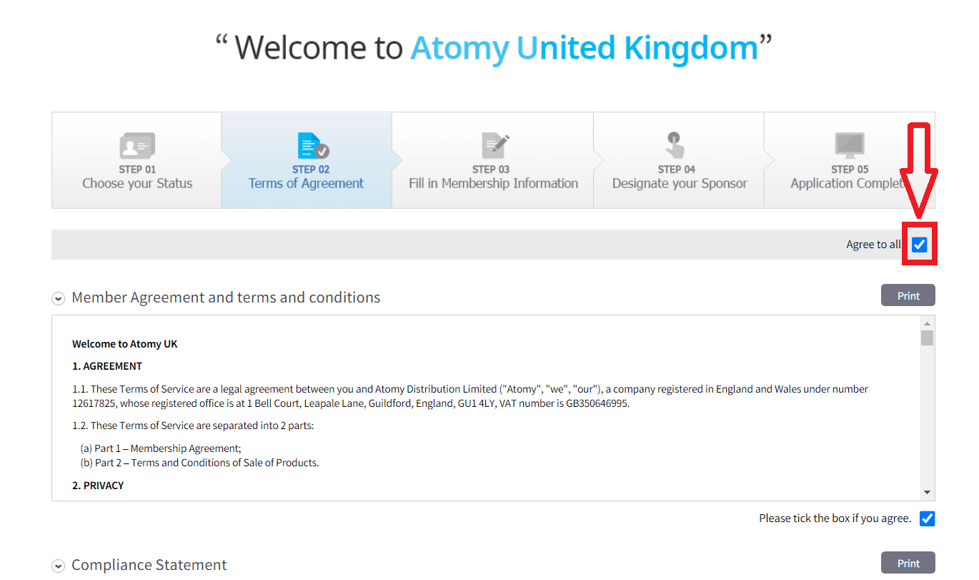Screen dimensions: 979x580
Task: Tick the Agree to all checkbox
Action: (920, 245)
